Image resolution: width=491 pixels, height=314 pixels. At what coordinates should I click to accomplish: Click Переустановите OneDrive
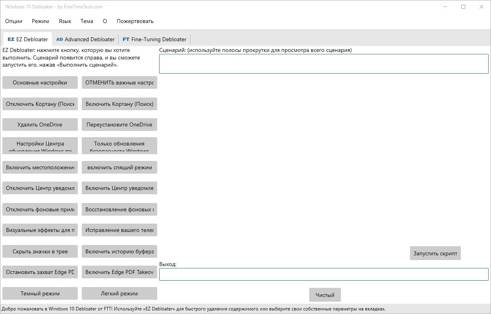pos(119,124)
